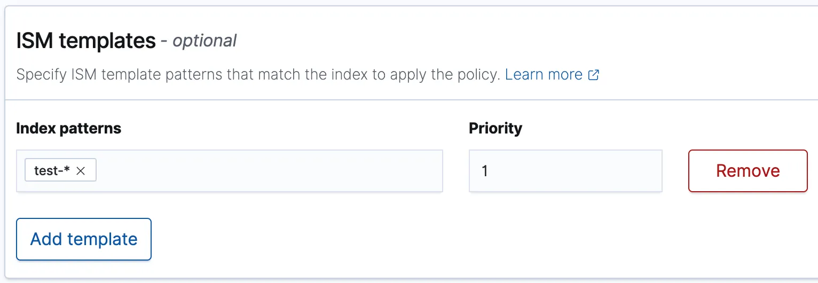Remove the test-* index pattern chip

pos(81,171)
